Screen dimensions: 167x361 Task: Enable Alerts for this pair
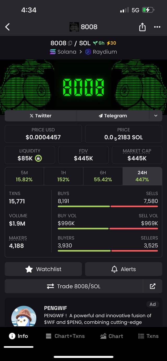[123, 269]
